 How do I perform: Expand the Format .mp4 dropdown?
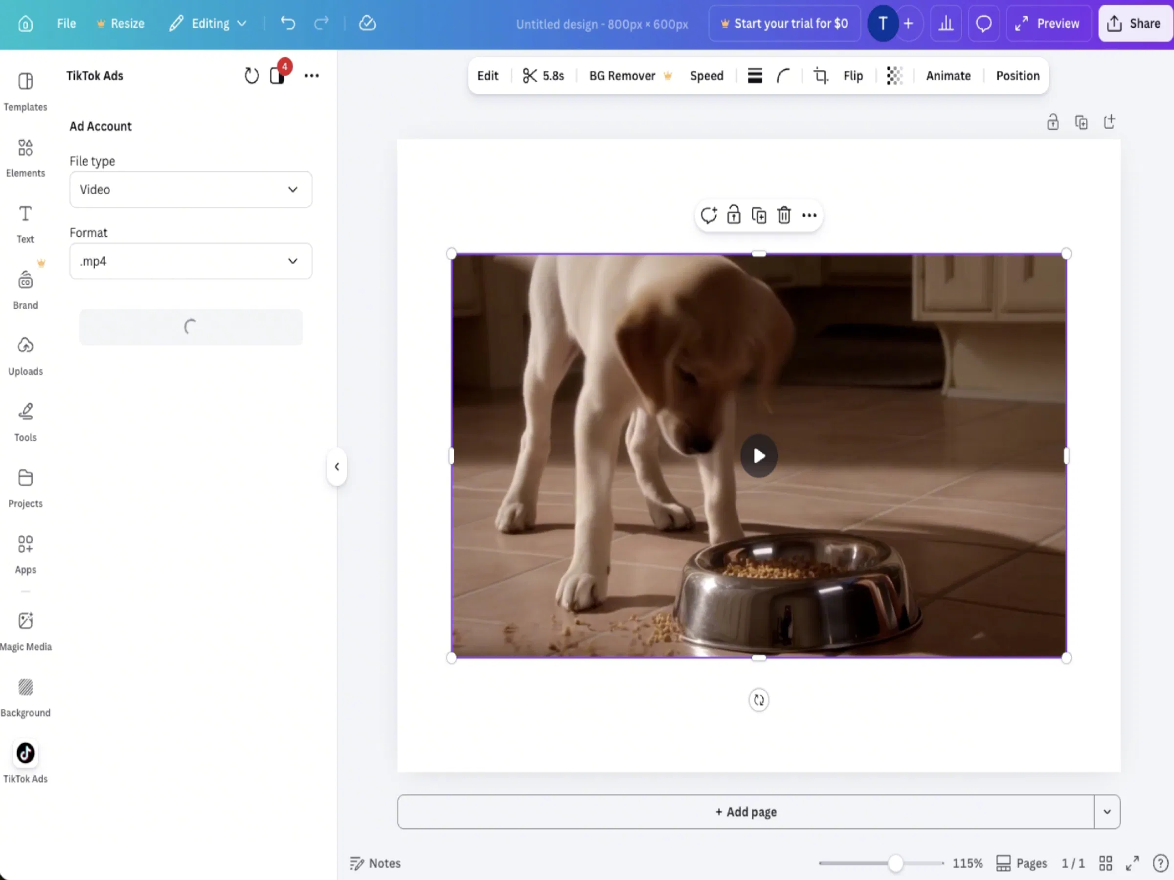coord(191,261)
